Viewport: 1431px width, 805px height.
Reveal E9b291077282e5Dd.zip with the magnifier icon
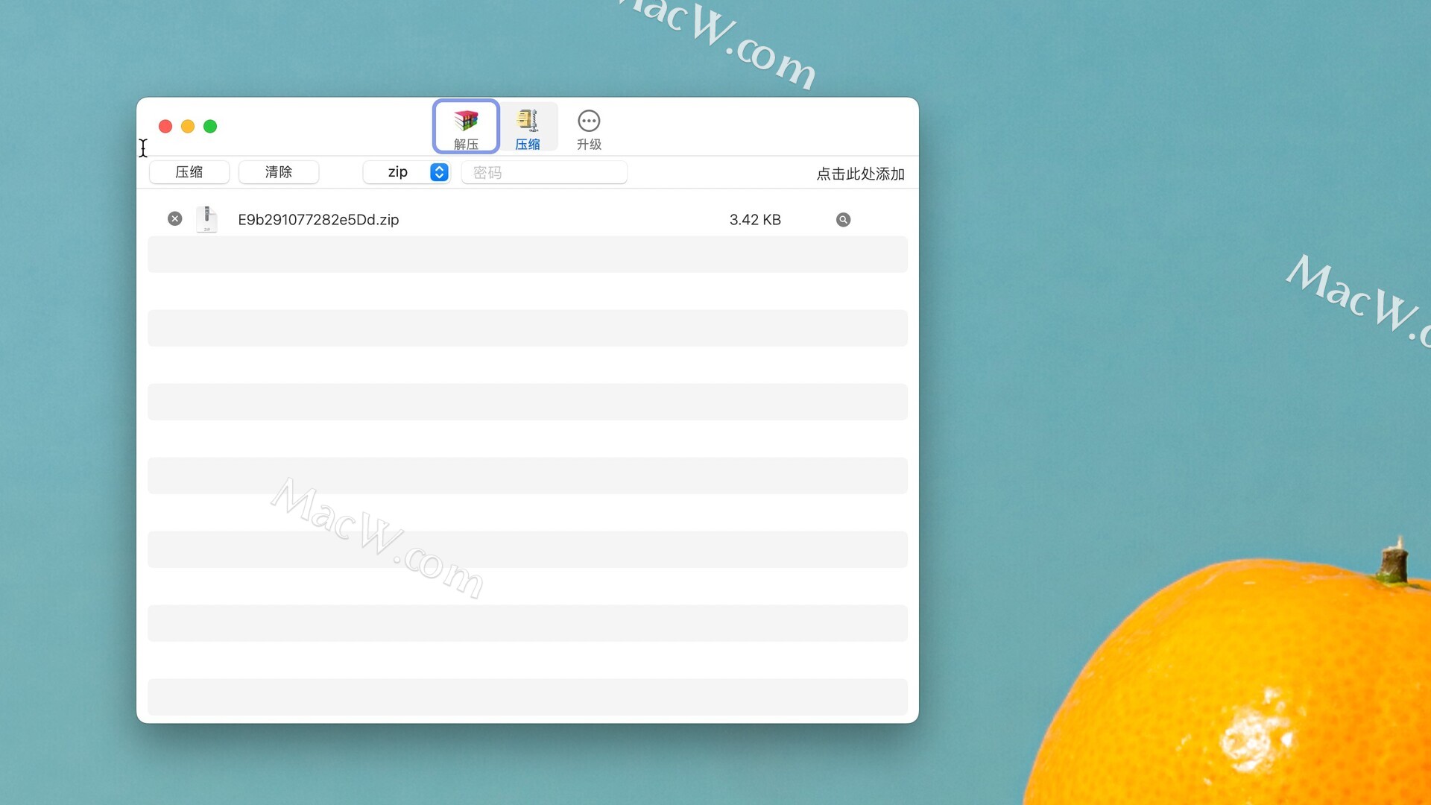click(x=843, y=219)
